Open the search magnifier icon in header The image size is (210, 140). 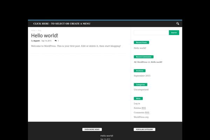tap(177, 23)
